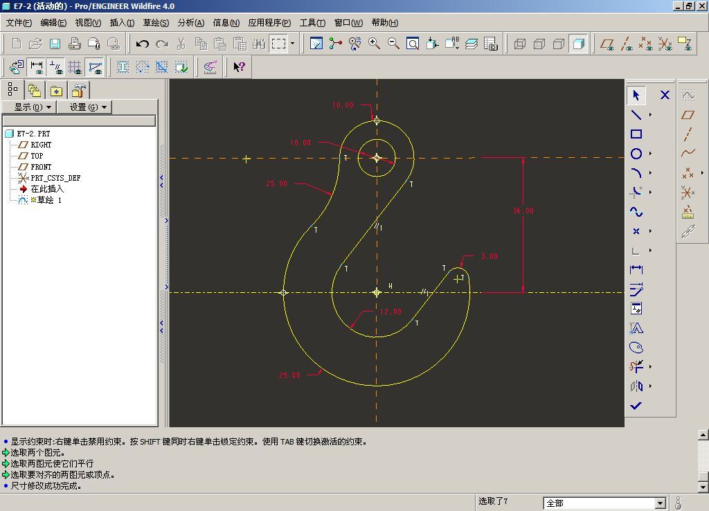Select the TOP datum plane in the tree
The image size is (709, 511).
37,156
